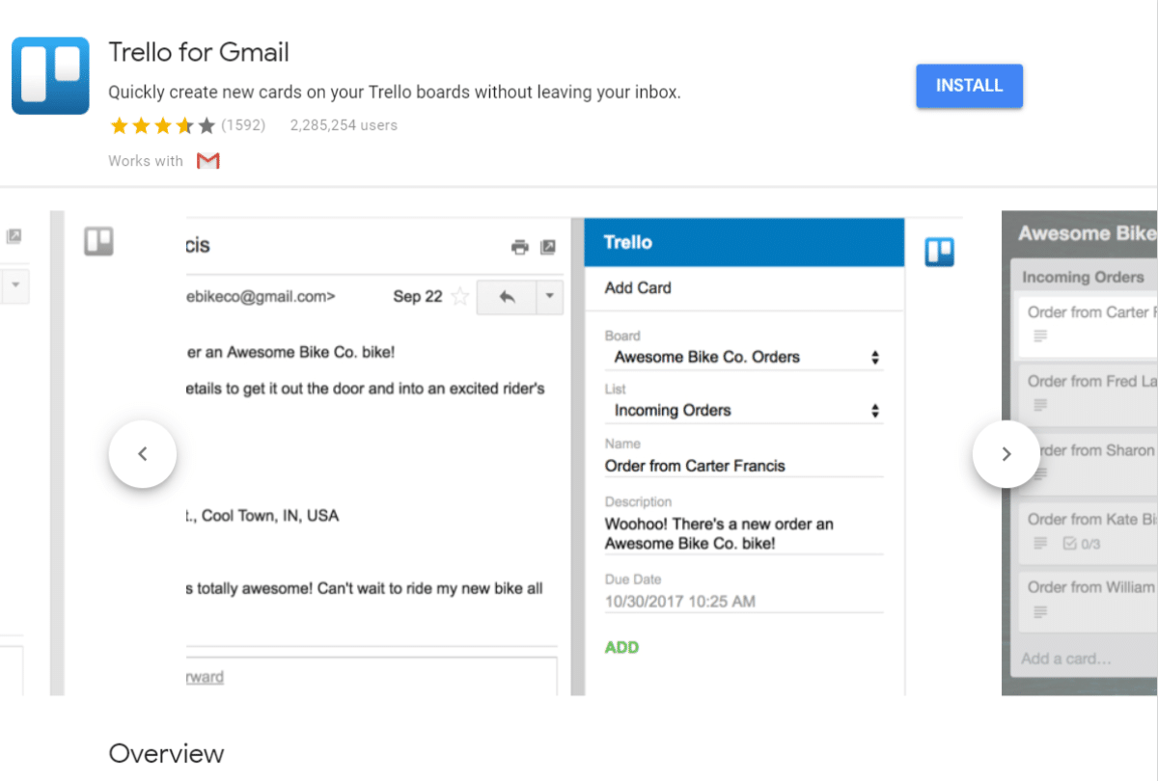Click the 'Add Card' header in the Trello panel

tap(637, 287)
